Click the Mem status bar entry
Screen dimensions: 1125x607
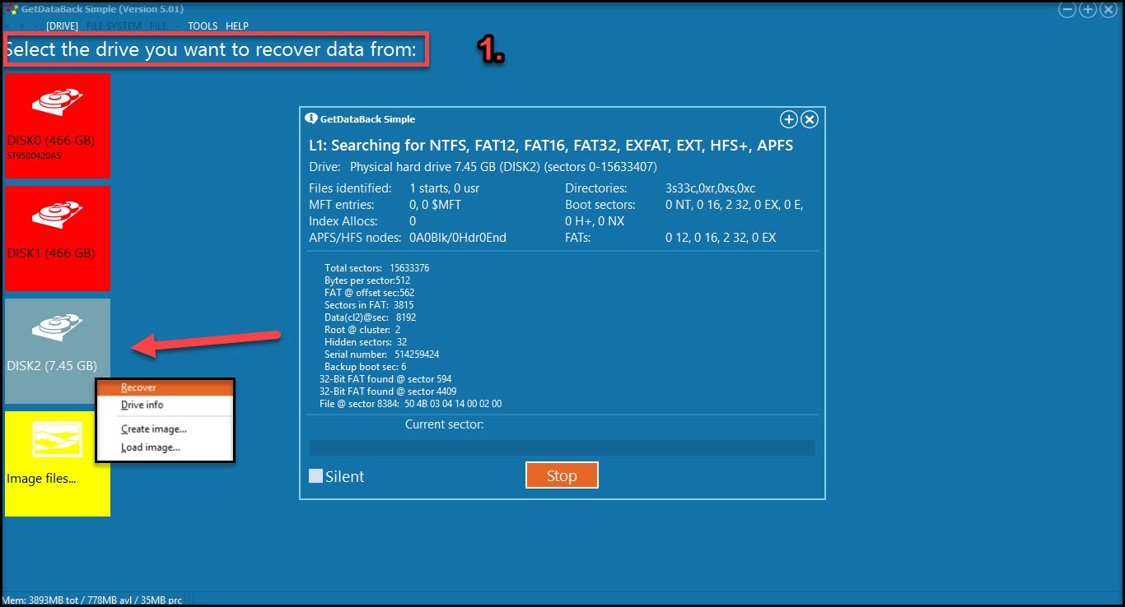(91, 599)
